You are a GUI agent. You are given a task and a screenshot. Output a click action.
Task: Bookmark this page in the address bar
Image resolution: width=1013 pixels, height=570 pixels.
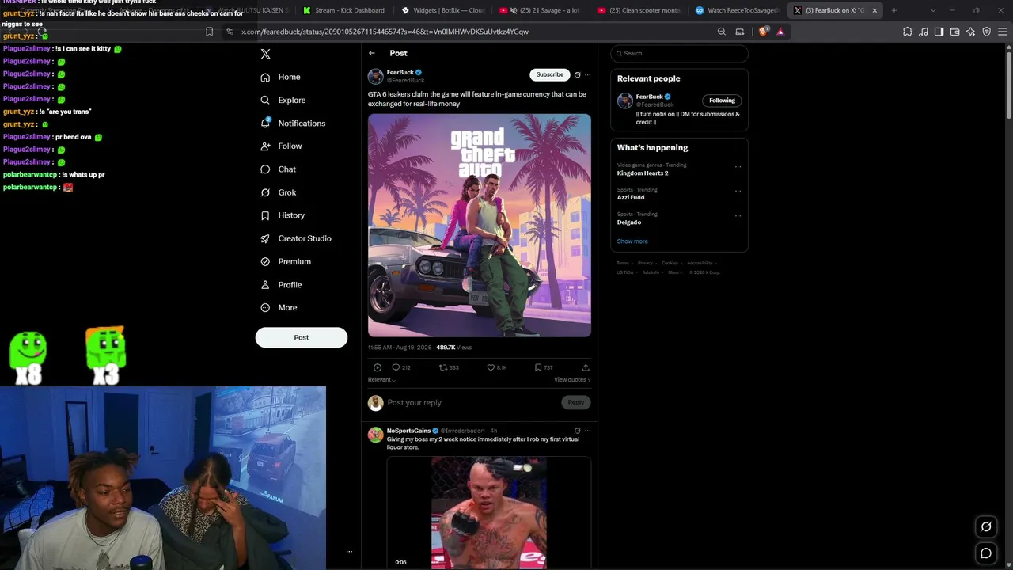pos(209,32)
